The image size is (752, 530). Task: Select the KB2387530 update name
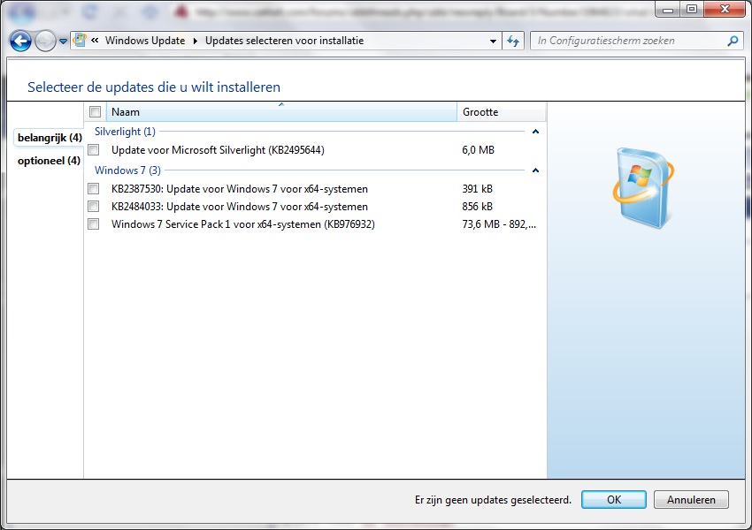coord(240,189)
